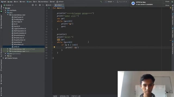Click 'src' breadcrumb in navigation bar

[16, 2]
